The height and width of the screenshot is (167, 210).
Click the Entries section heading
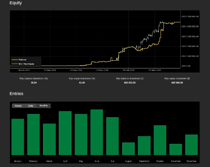16,94
